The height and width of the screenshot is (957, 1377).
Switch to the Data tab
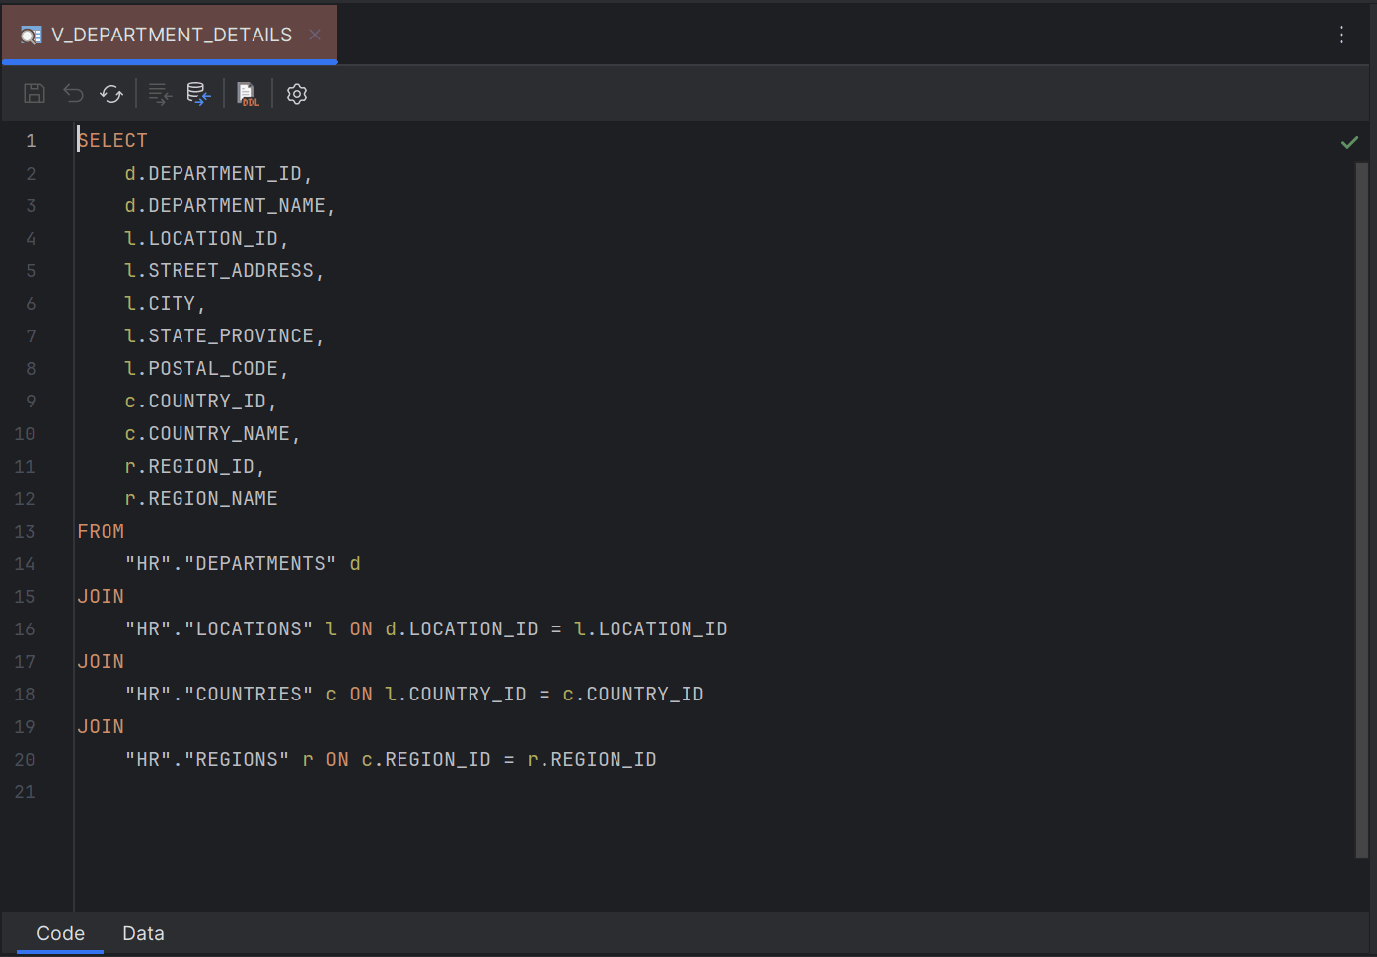pos(143,933)
